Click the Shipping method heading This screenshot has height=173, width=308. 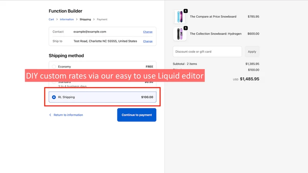coord(66,56)
